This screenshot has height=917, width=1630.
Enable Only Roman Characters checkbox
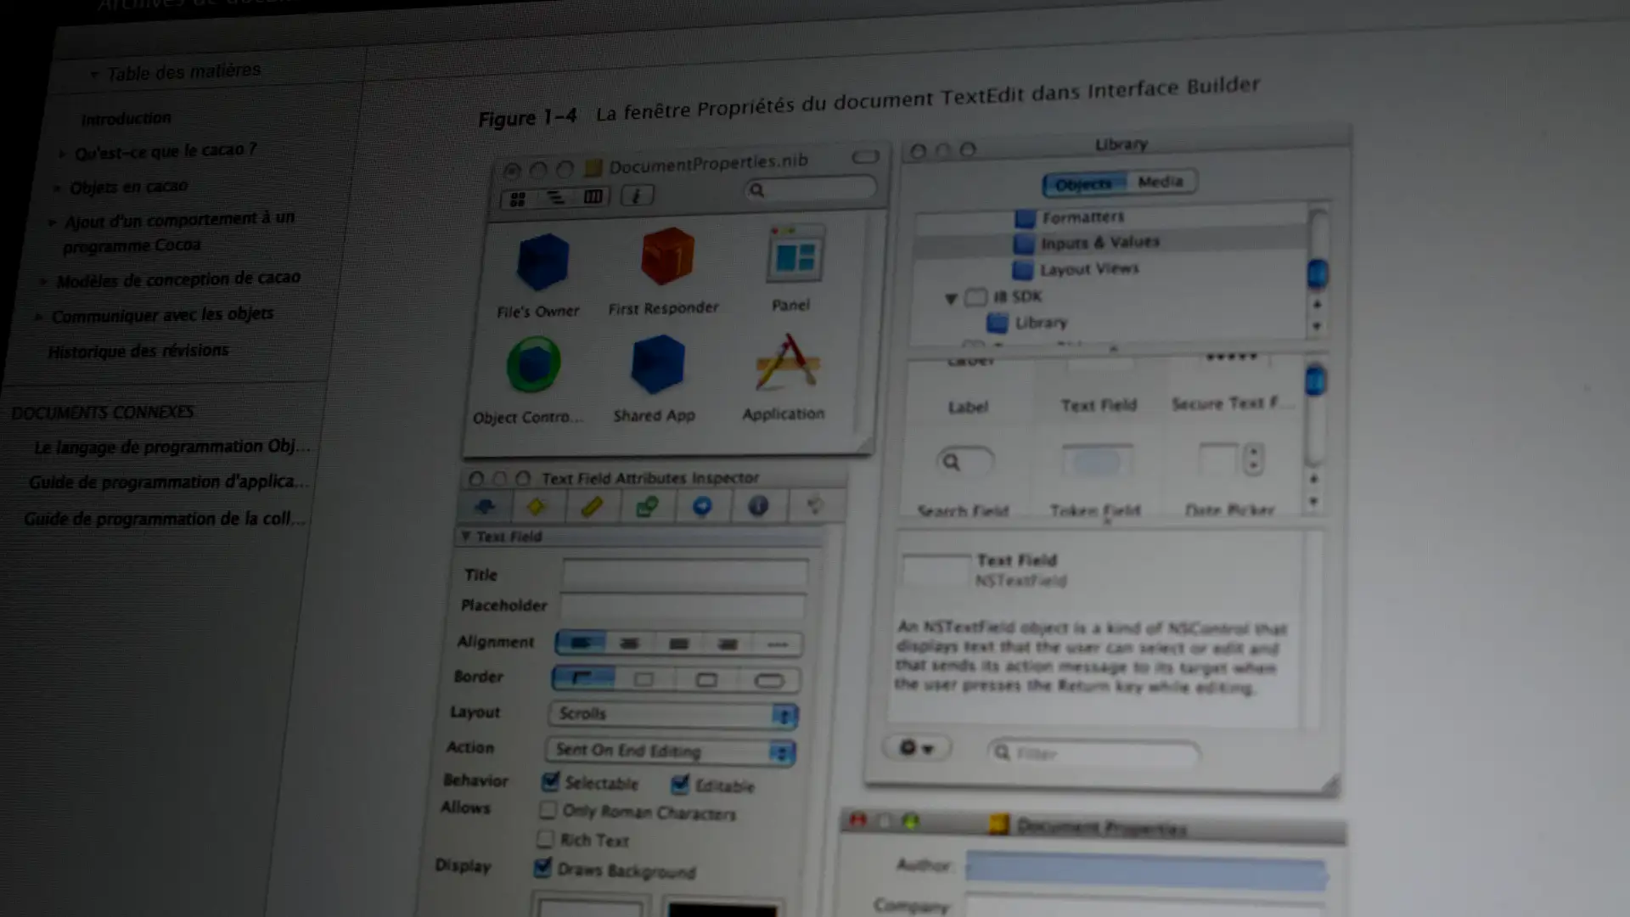[548, 810]
